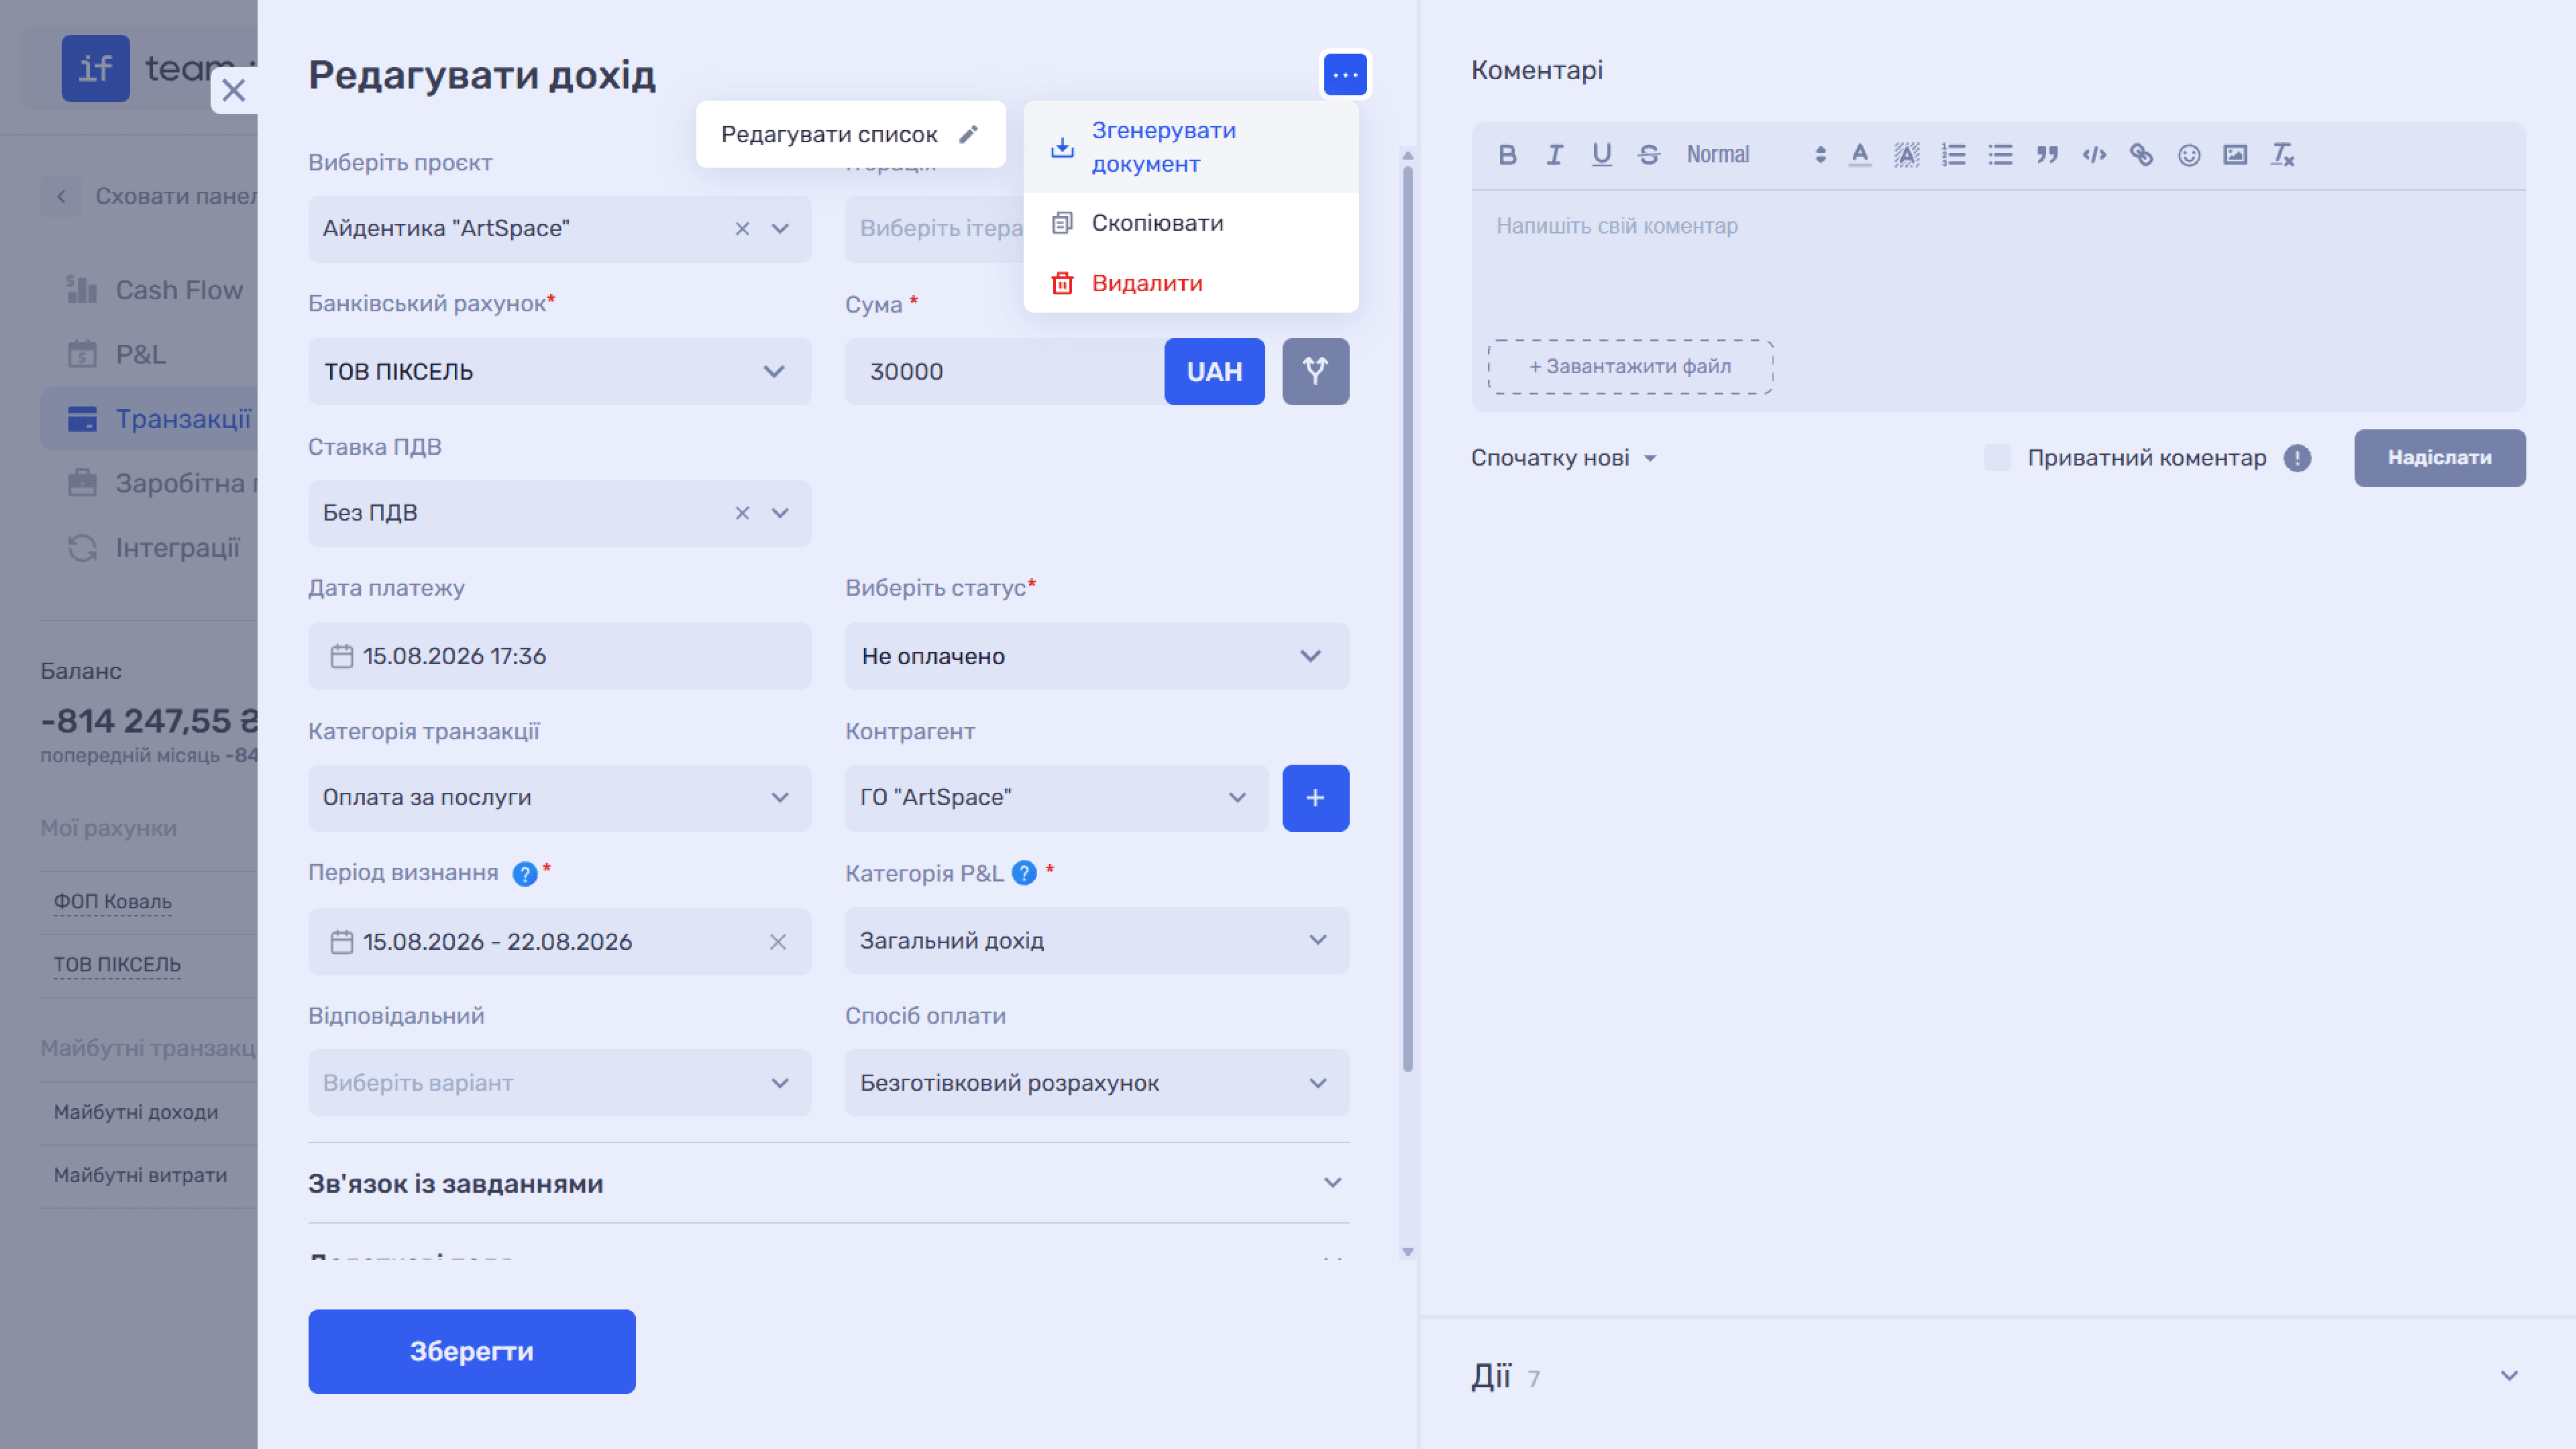Apply strikethrough formatting in comment editor
2576x1449 pixels.
tap(1649, 155)
